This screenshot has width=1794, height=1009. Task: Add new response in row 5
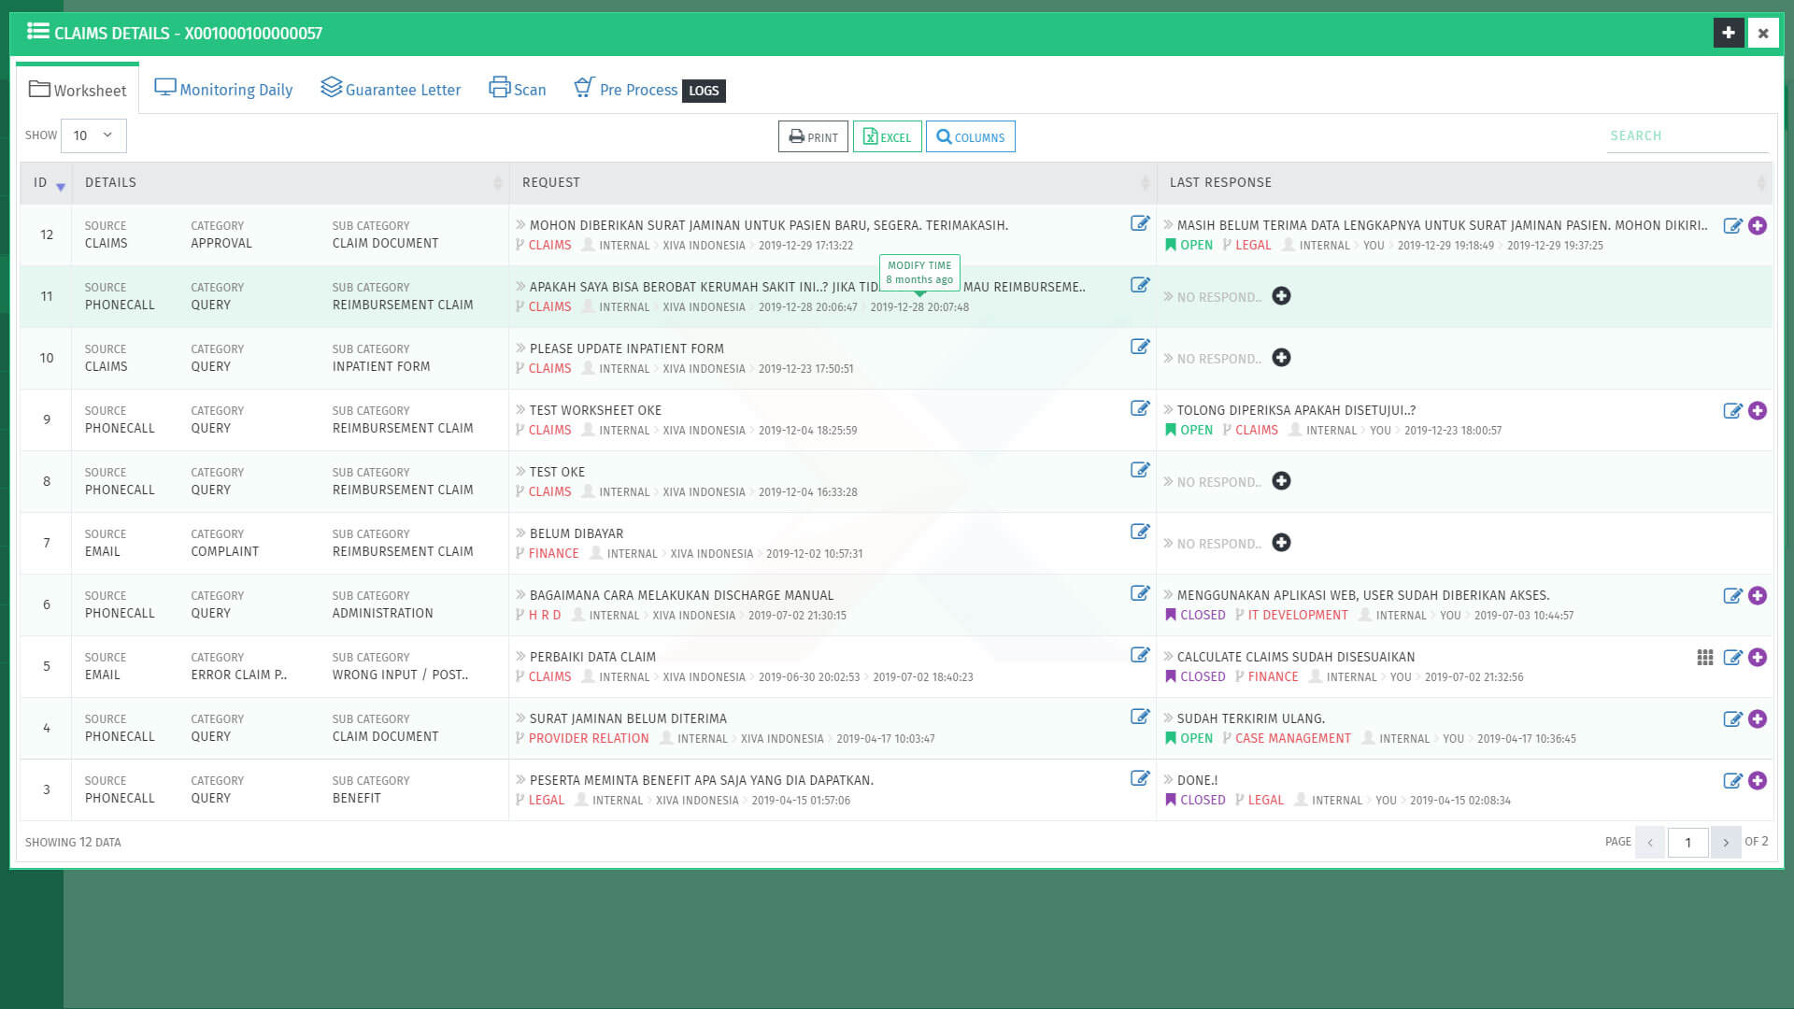(x=1758, y=658)
